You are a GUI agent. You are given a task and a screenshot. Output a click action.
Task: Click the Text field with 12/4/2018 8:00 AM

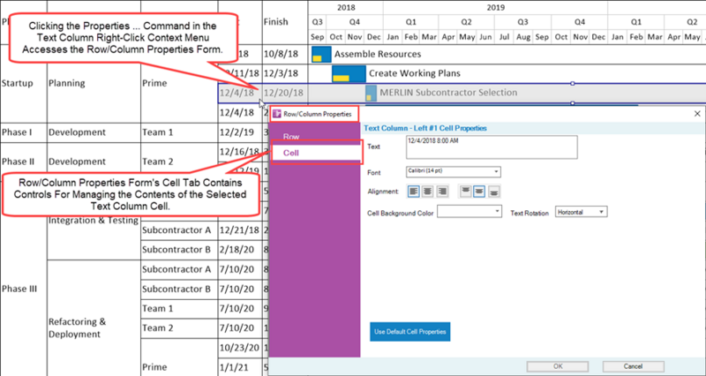[x=492, y=147]
